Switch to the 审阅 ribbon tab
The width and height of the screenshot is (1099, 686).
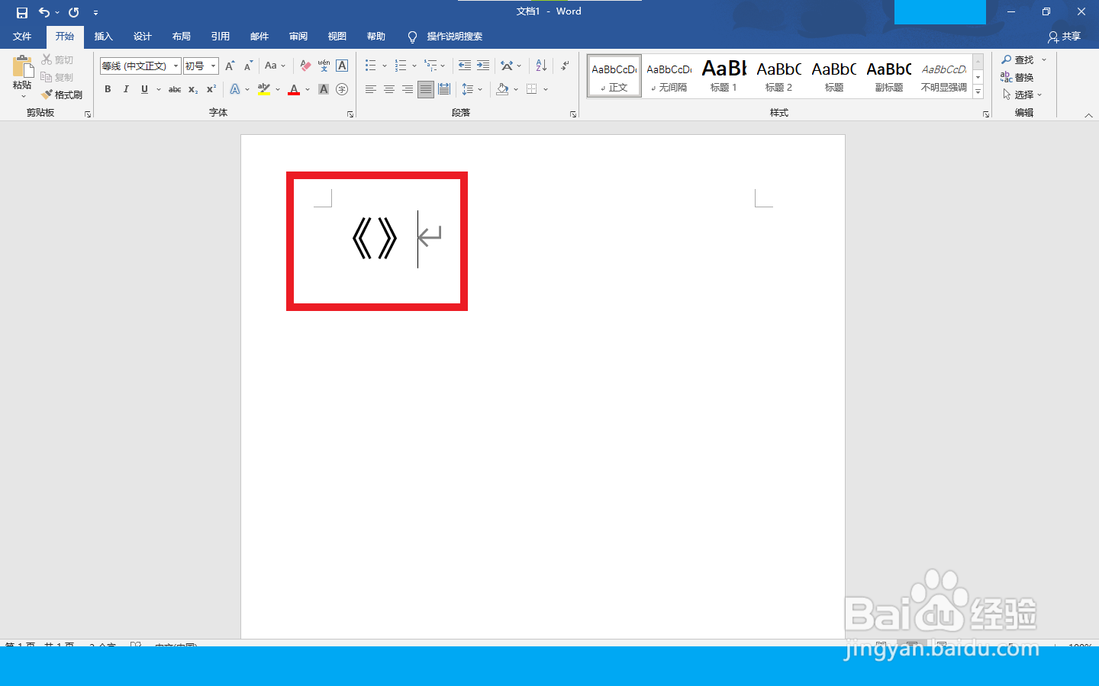298,37
